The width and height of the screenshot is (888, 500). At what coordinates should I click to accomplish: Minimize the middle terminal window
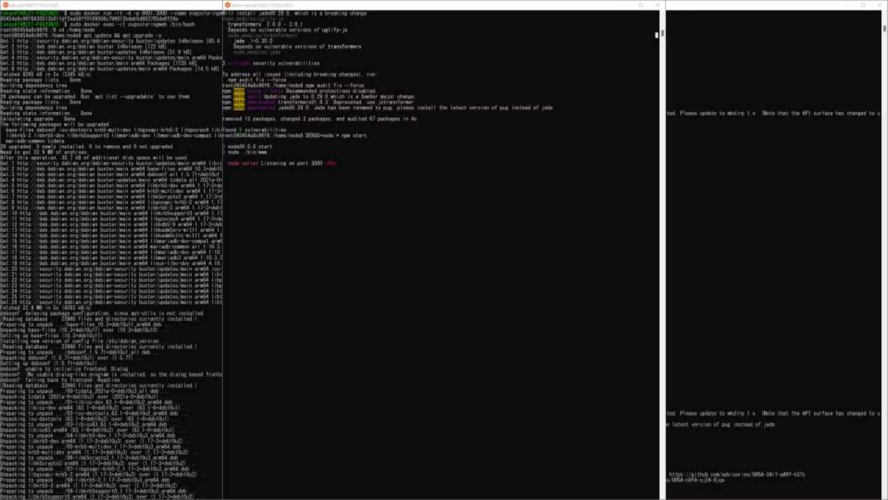pyautogui.click(x=625, y=5)
